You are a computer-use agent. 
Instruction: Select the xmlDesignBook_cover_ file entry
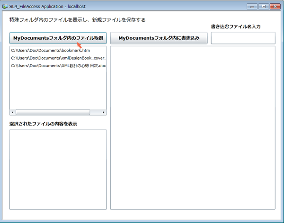tap(58, 58)
